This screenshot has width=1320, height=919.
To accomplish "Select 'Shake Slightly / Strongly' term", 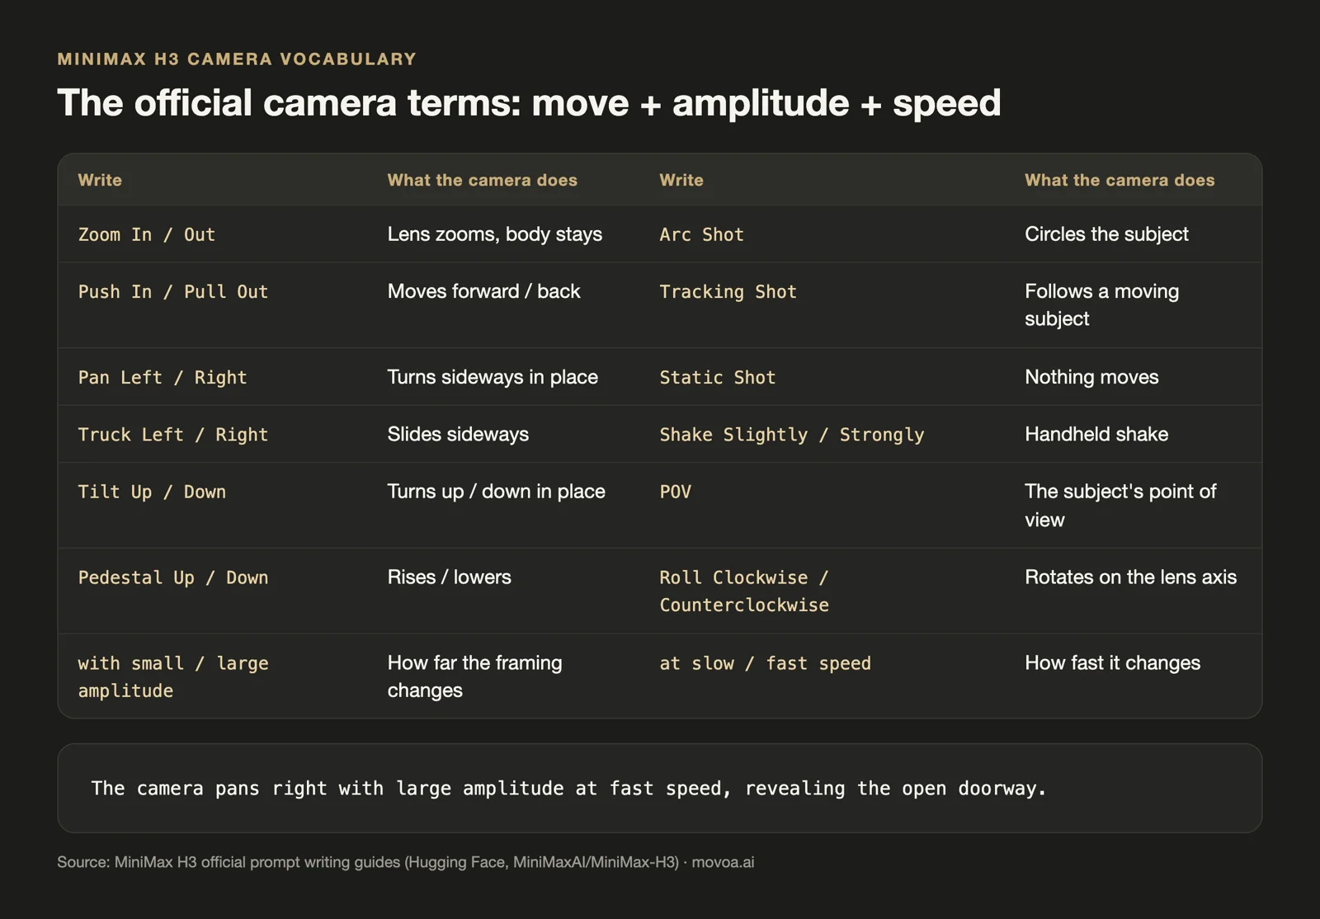I will click(792, 435).
